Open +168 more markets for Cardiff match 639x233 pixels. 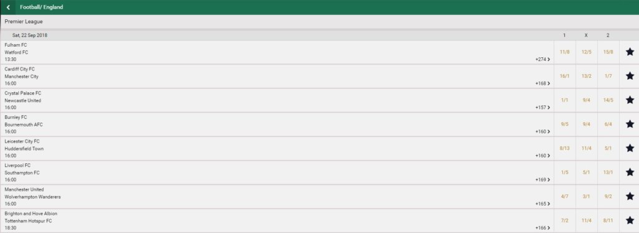tap(542, 83)
